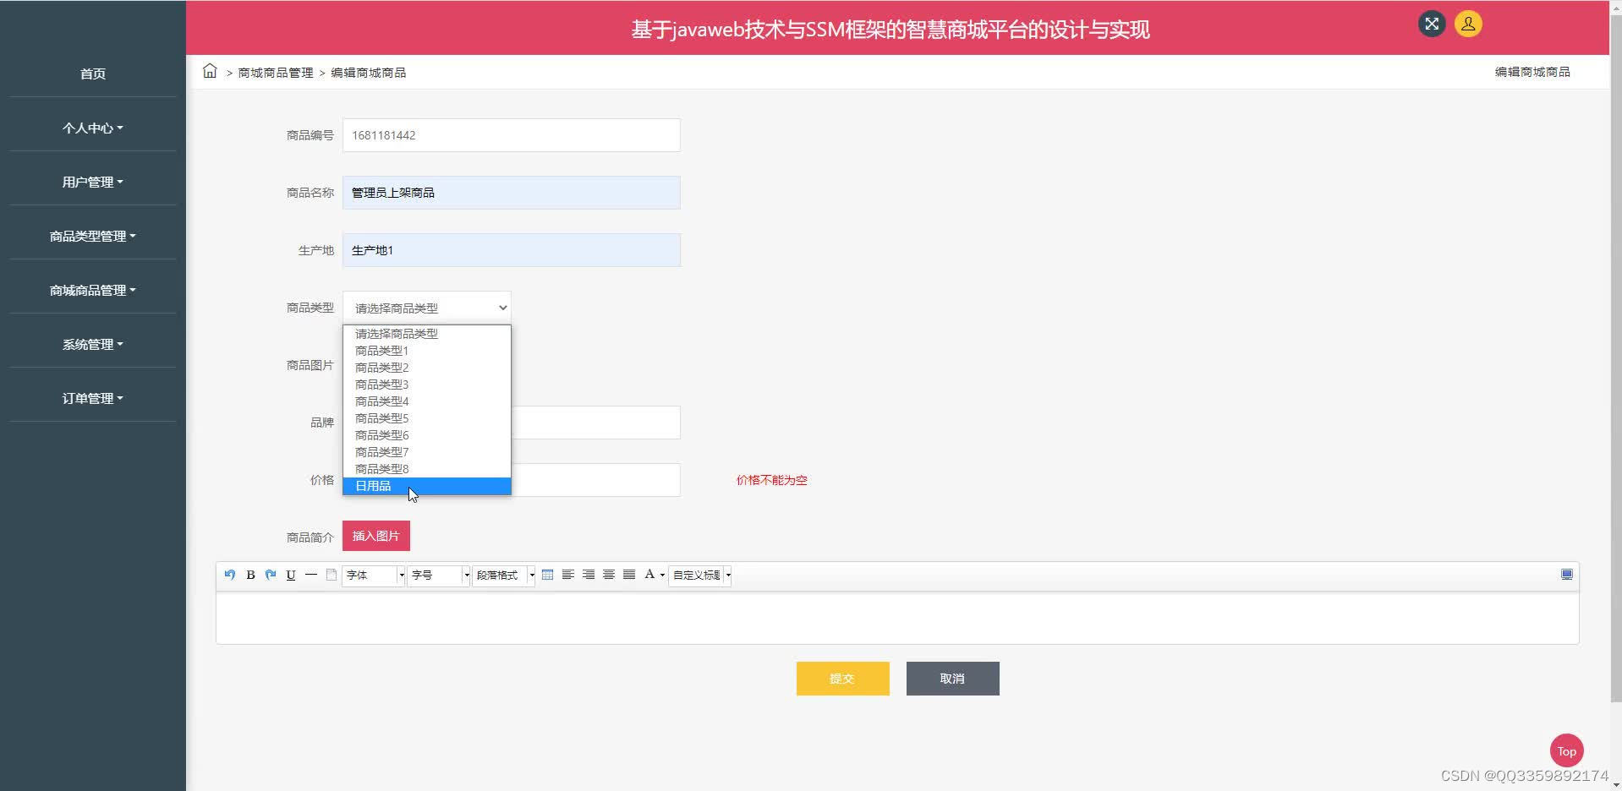
Task: Click the 提交 submit button
Action: click(843, 679)
